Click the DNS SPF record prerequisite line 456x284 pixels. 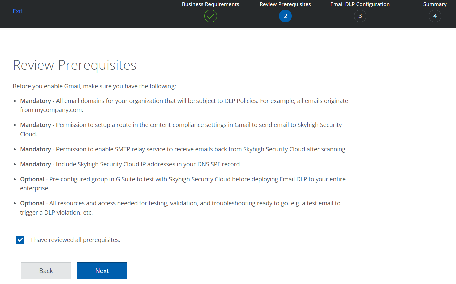pos(130,164)
